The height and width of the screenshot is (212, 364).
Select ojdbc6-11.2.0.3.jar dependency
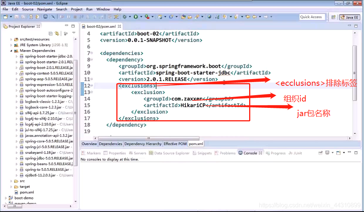pos(40,175)
